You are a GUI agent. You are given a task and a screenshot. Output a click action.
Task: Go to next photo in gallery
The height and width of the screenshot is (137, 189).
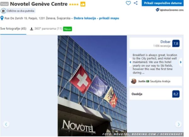pyautogui.click(x=179, y=124)
